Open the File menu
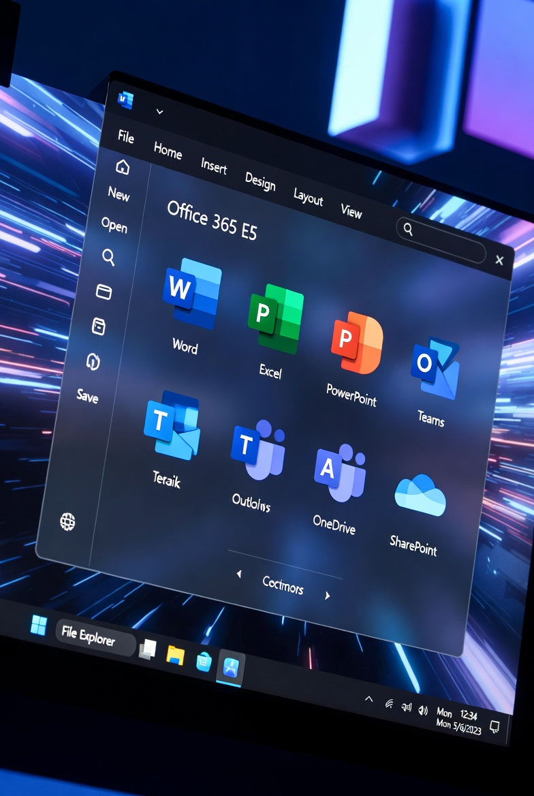The width and height of the screenshot is (534, 796). [x=126, y=136]
